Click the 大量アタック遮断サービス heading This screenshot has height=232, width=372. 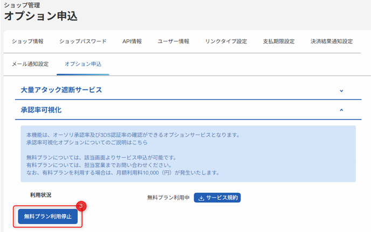[x=61, y=90]
